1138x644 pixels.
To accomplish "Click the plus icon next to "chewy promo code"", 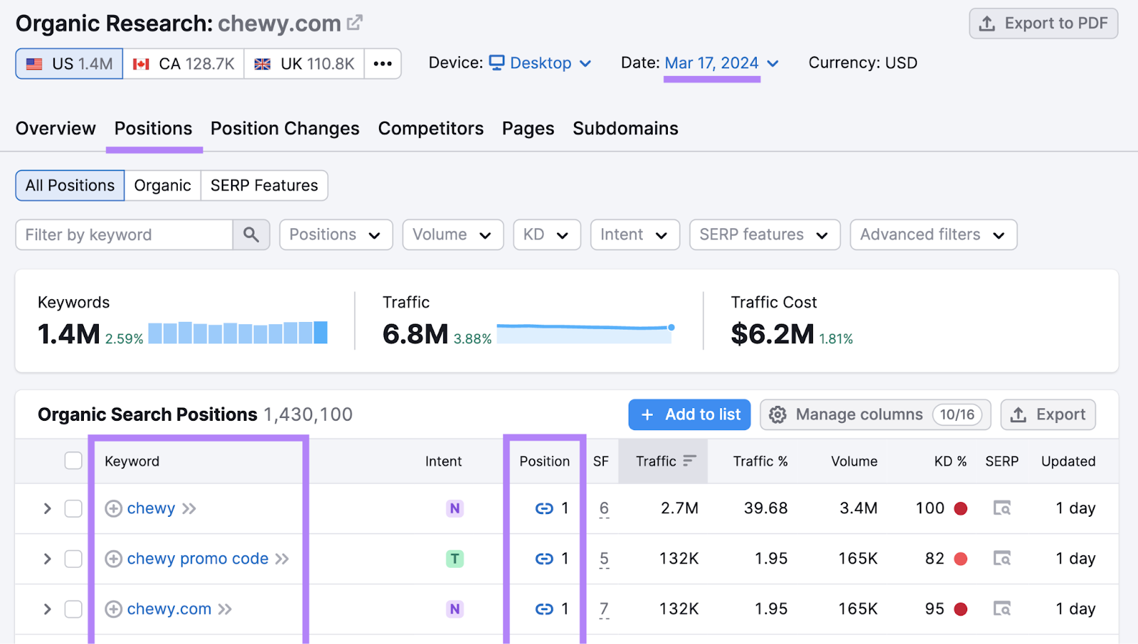I will click(113, 559).
